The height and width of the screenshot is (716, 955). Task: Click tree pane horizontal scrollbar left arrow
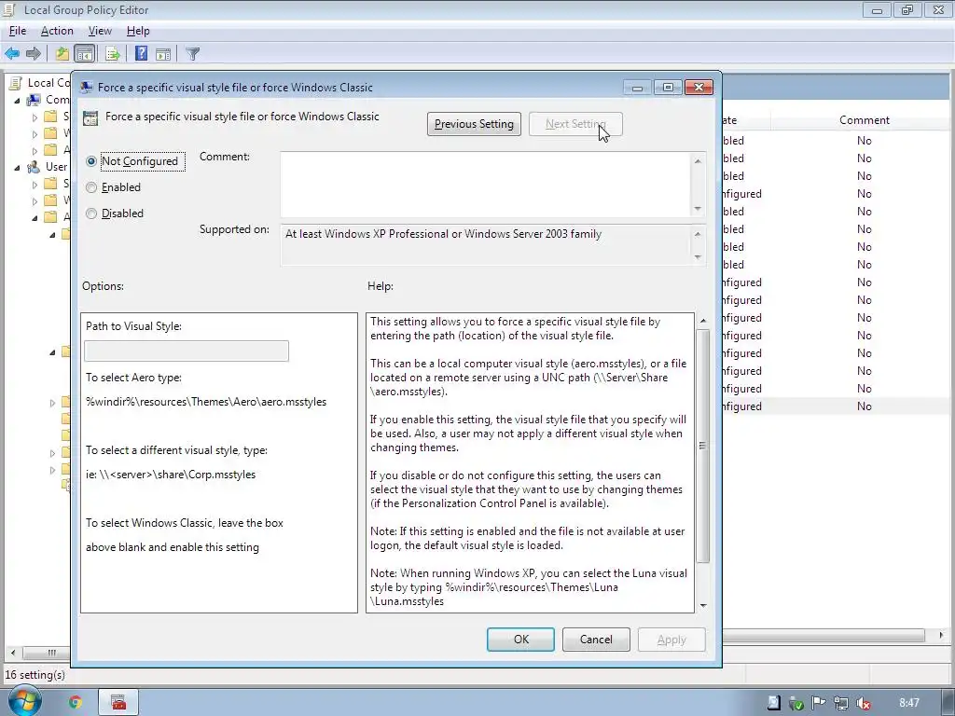click(13, 653)
